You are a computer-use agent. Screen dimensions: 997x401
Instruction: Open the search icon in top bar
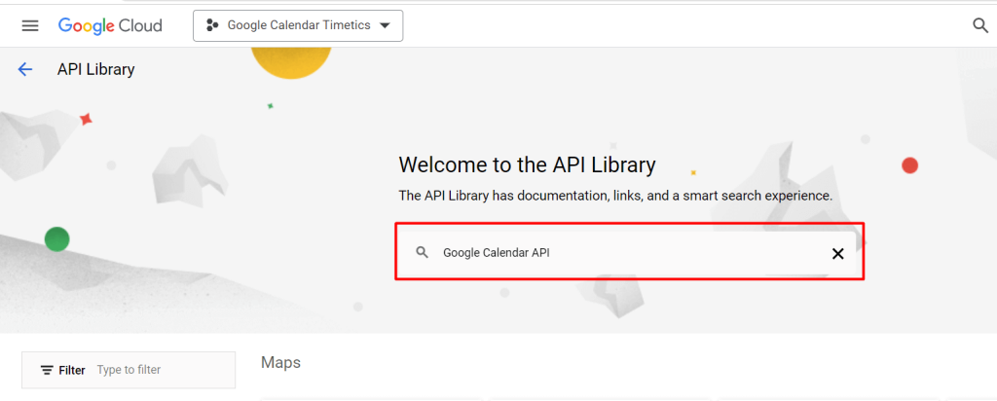tap(980, 25)
